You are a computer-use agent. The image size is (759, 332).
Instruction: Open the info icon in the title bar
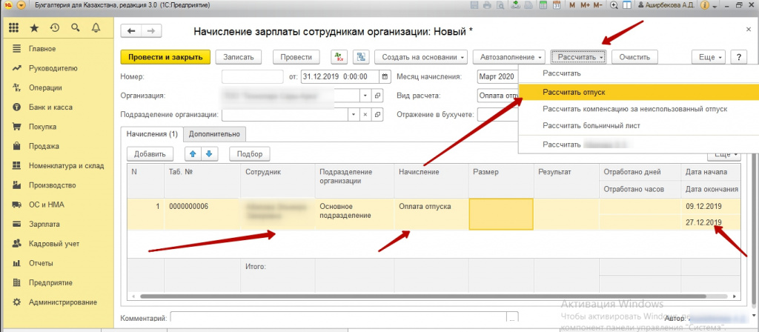point(704,5)
